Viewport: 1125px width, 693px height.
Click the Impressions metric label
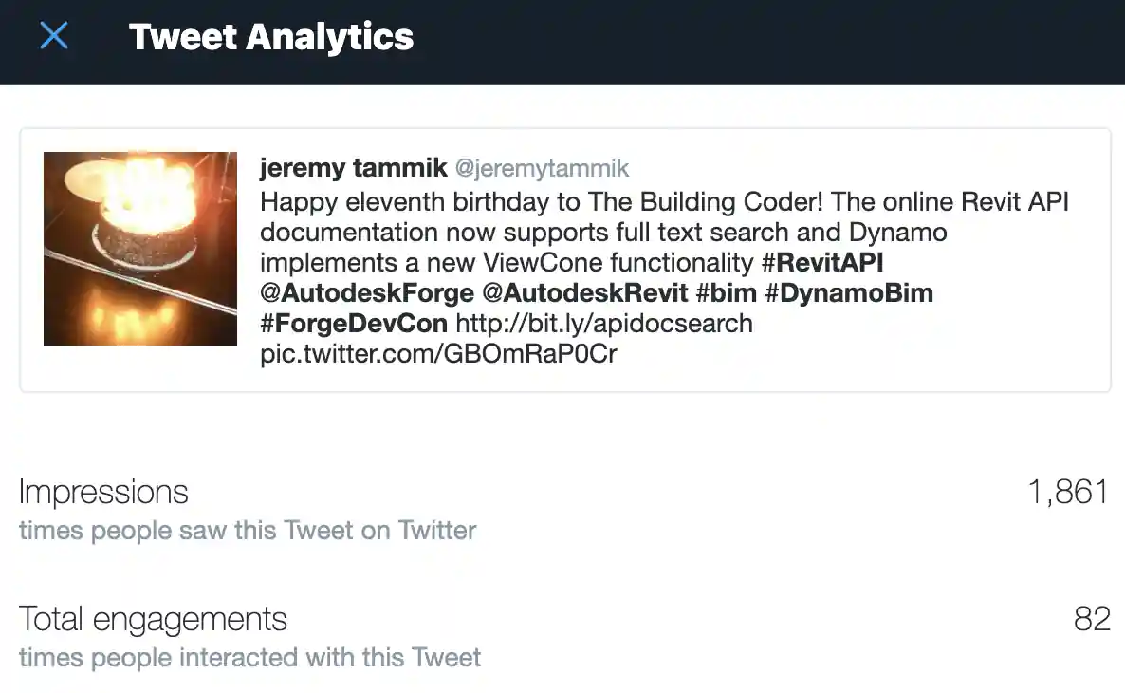103,492
